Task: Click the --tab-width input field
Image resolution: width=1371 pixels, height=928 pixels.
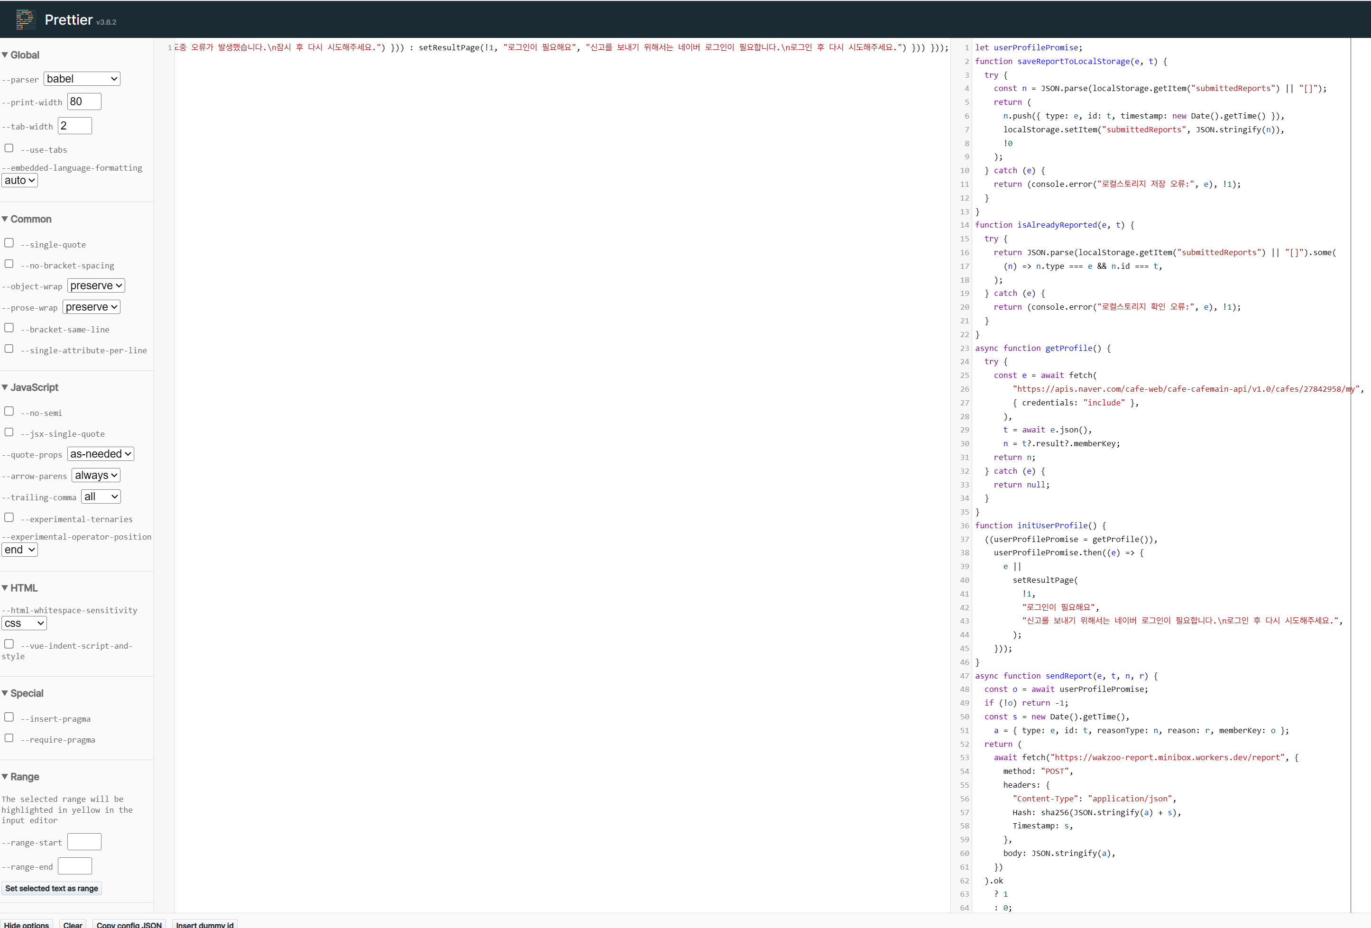Action: 75,126
